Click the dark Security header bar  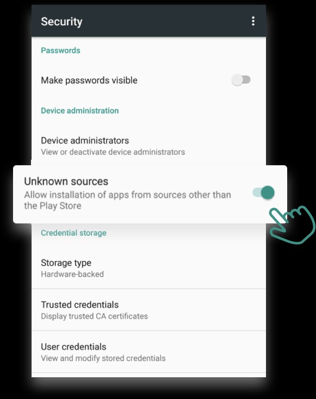(148, 21)
